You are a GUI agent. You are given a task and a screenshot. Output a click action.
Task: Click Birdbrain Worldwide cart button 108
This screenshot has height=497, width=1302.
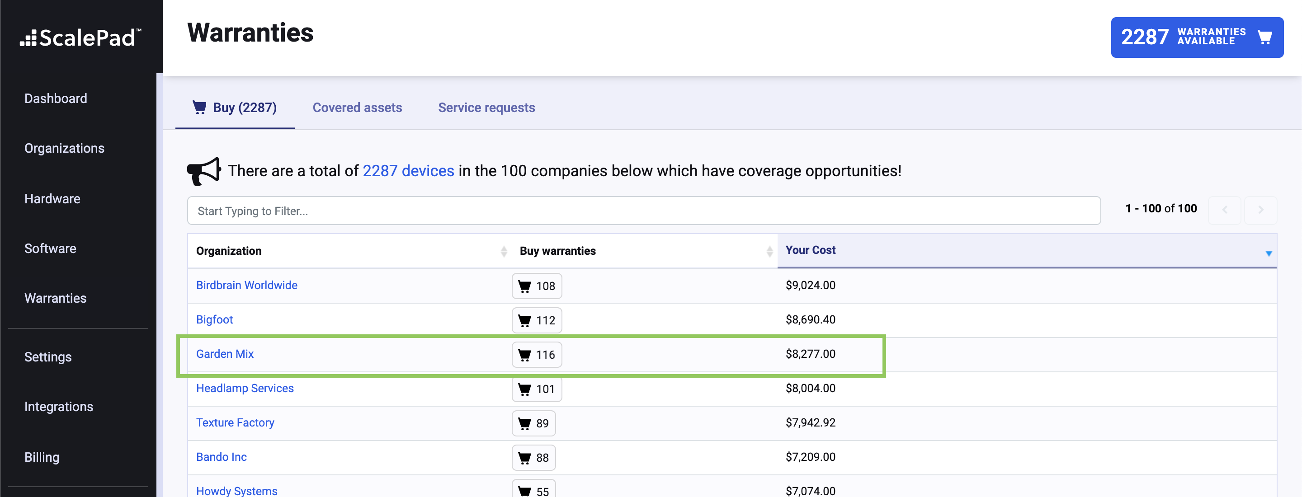(x=536, y=286)
